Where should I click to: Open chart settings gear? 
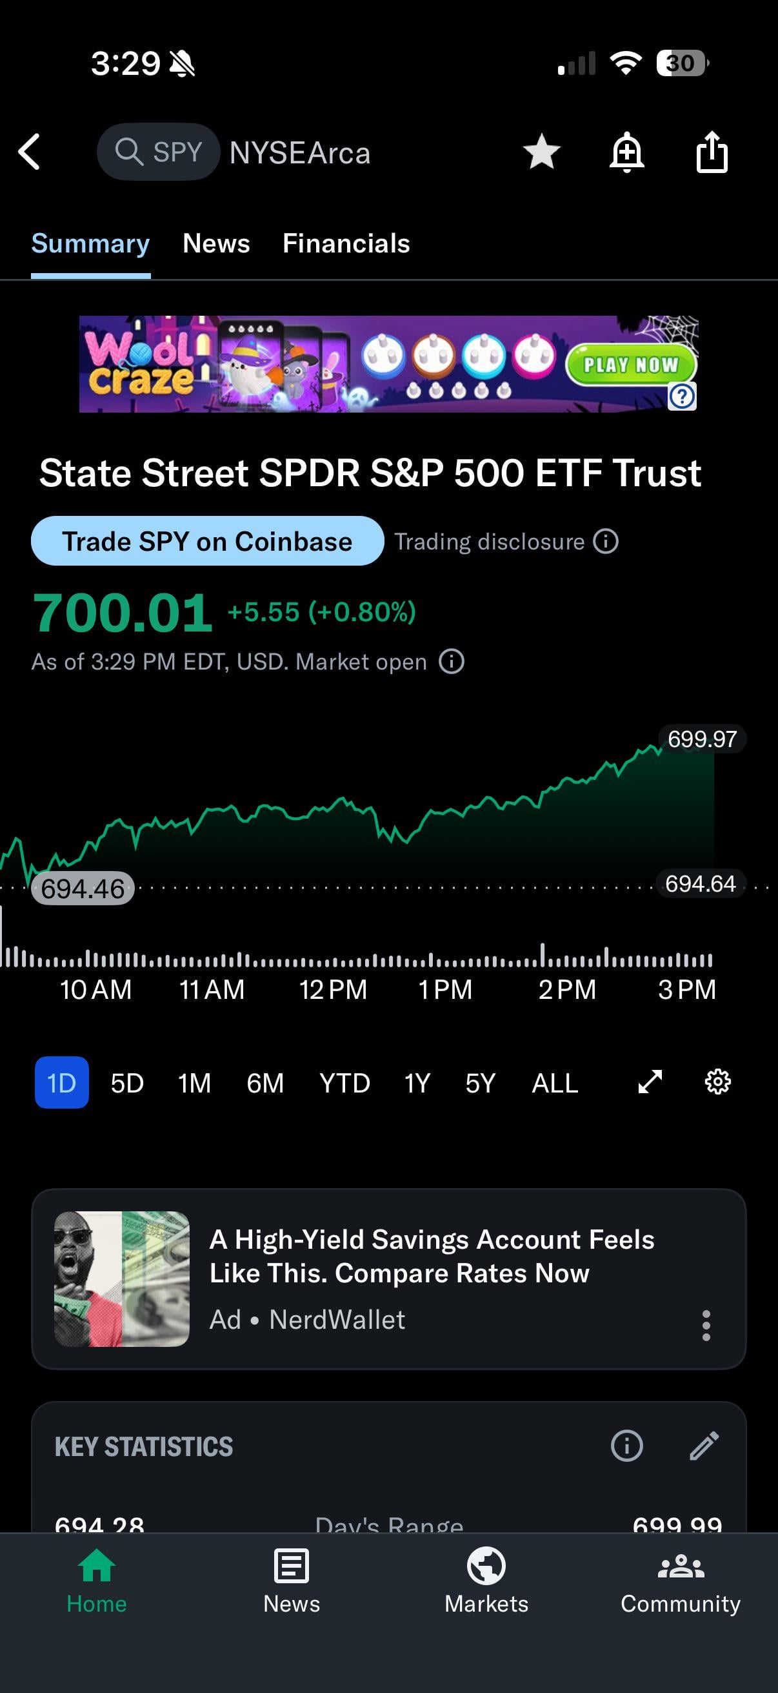point(717,1082)
